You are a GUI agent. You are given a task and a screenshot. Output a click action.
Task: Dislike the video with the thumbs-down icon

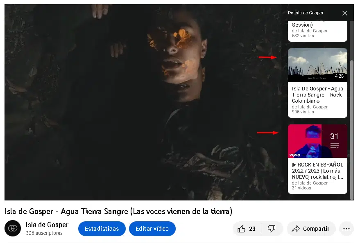(272, 229)
